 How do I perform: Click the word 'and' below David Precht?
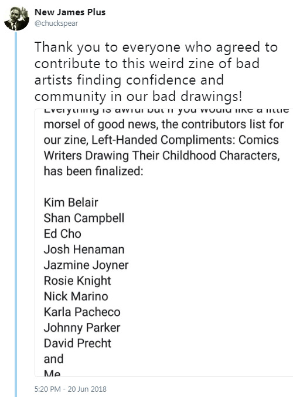53,359
